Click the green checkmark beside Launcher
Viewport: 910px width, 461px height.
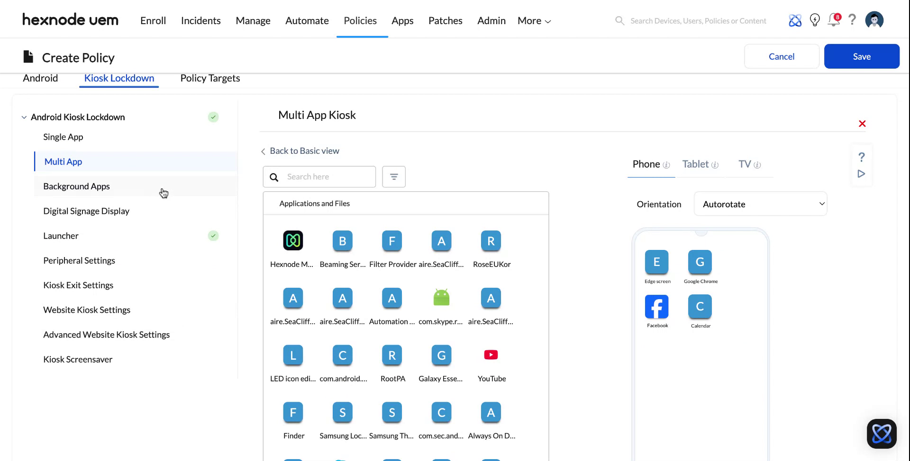213,235
